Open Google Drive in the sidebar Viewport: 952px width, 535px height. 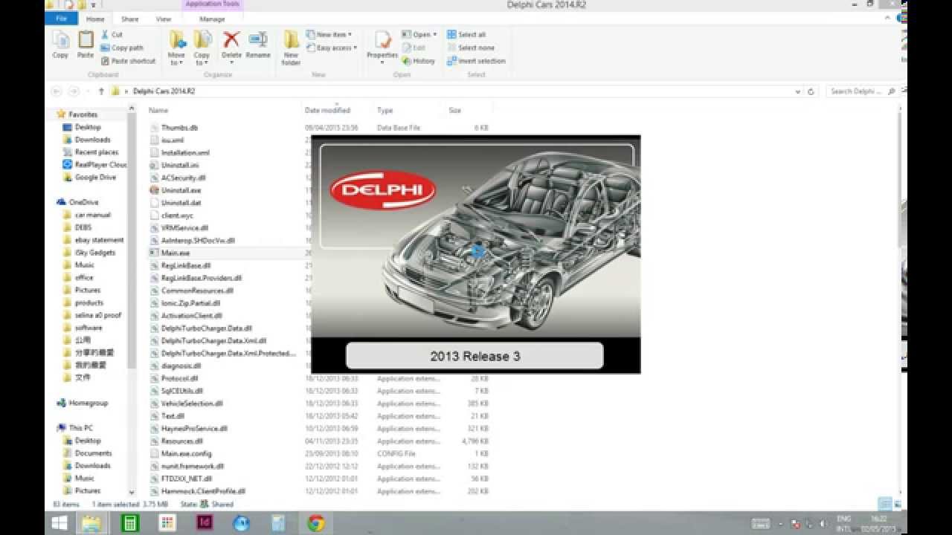coord(95,178)
